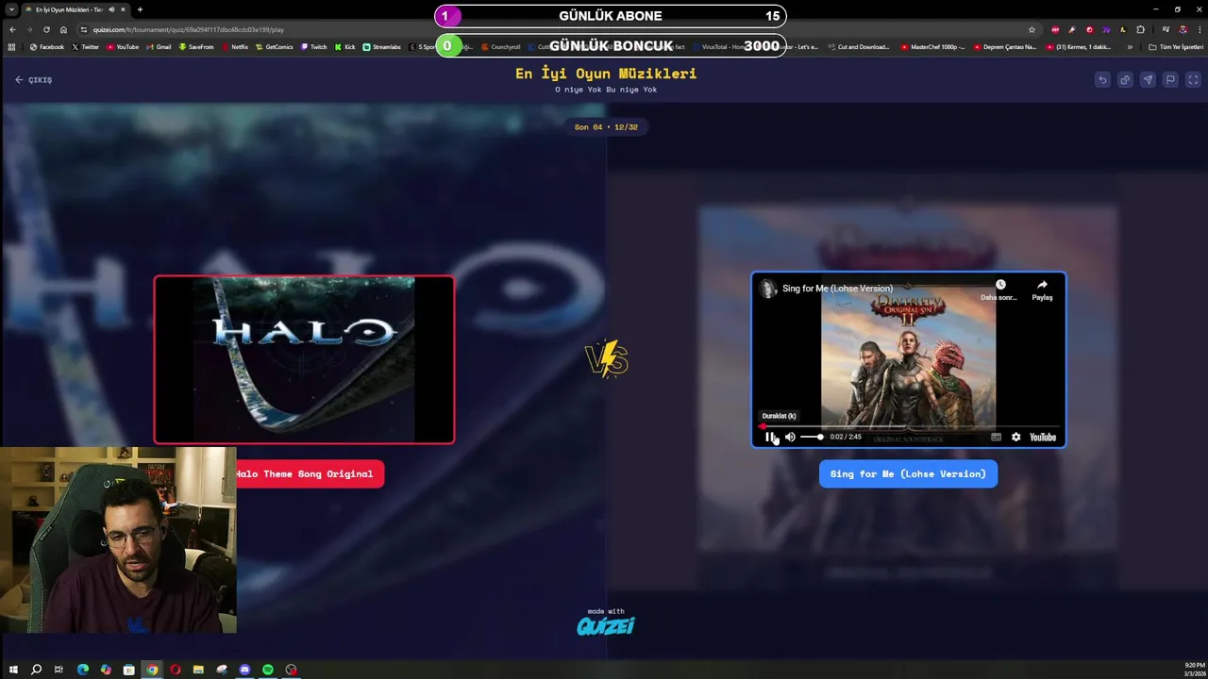Open the Kick bookmark

[x=345, y=46]
